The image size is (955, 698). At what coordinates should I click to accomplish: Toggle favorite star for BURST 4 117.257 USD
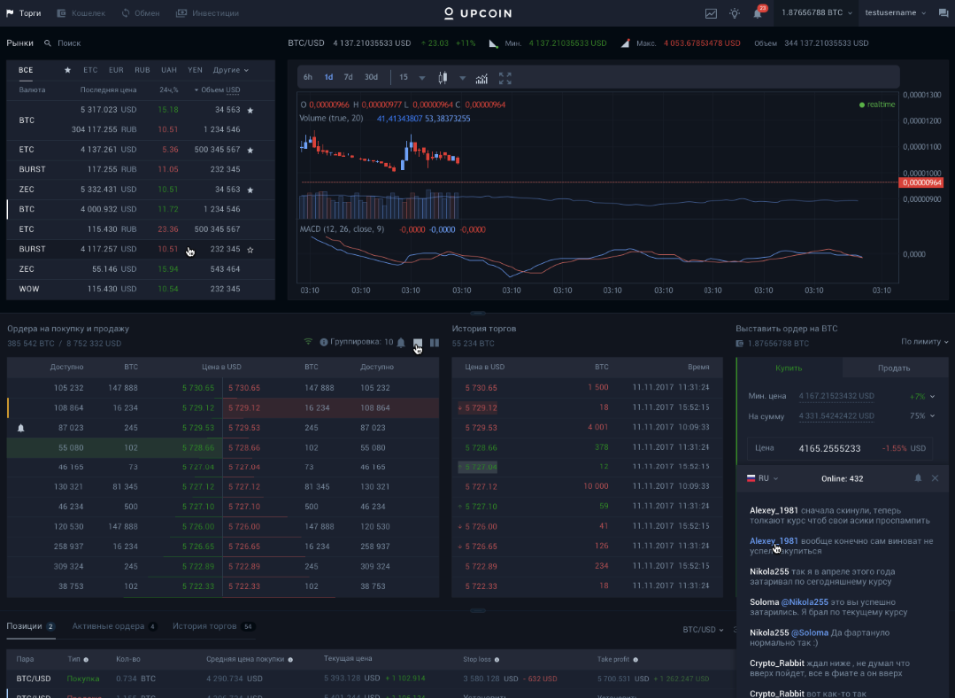pyautogui.click(x=250, y=249)
